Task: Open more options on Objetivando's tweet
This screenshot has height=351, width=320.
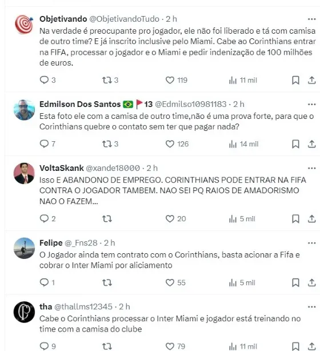Action: (311, 19)
